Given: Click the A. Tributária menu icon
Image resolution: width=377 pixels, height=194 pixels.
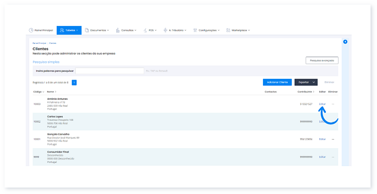Looking at the screenshot, I should click(x=165, y=30).
